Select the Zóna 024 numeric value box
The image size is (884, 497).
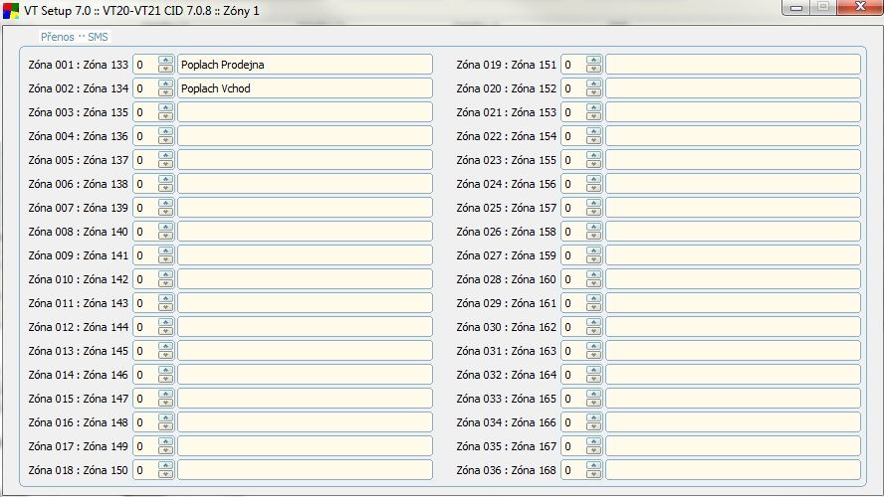coord(573,184)
